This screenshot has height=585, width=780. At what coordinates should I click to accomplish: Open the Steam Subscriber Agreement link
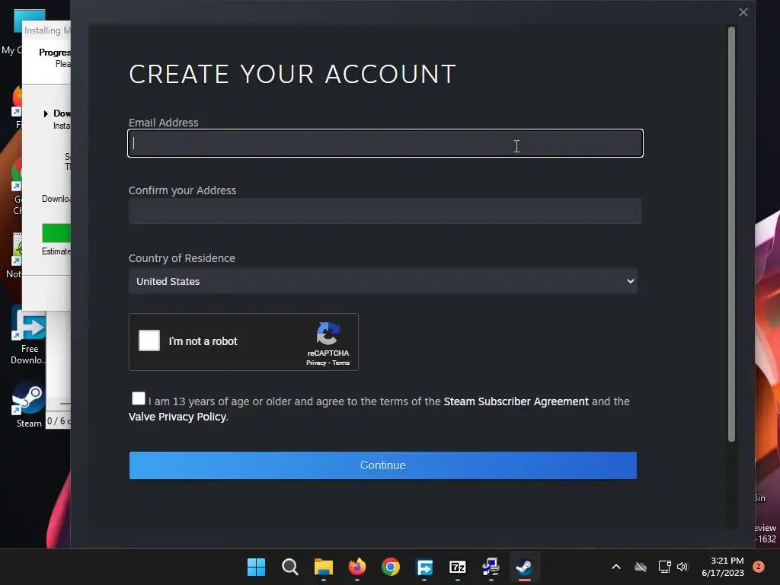(516, 401)
